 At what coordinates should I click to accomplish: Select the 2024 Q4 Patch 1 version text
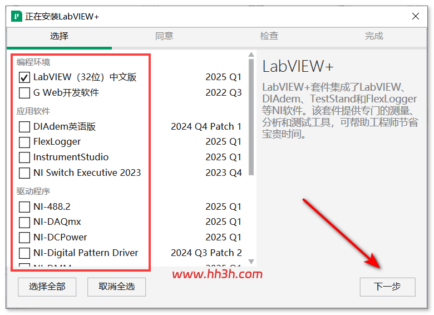click(206, 126)
